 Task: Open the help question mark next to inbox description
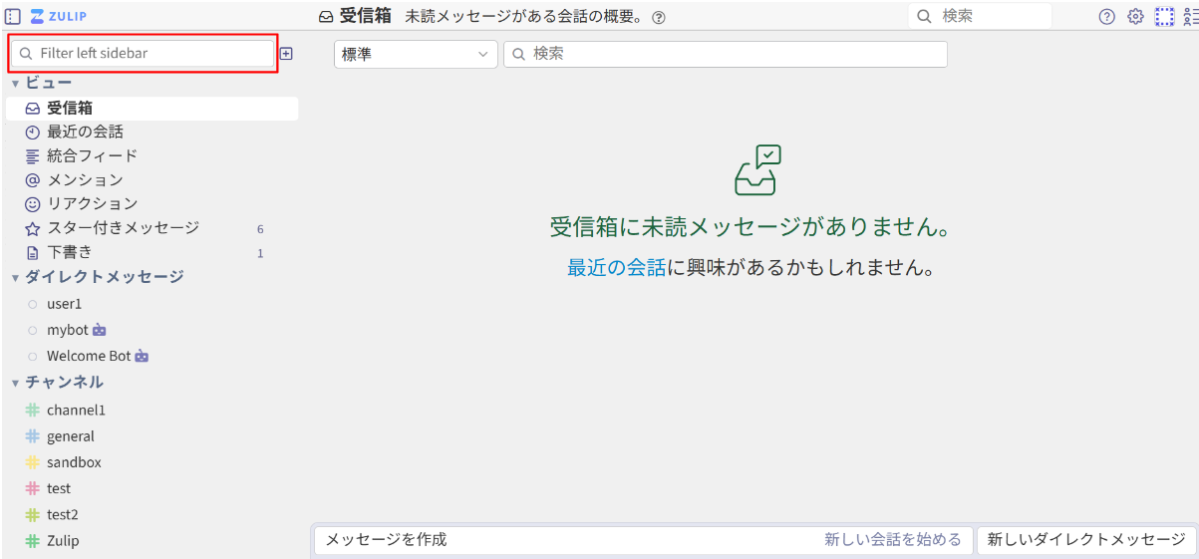(x=658, y=17)
